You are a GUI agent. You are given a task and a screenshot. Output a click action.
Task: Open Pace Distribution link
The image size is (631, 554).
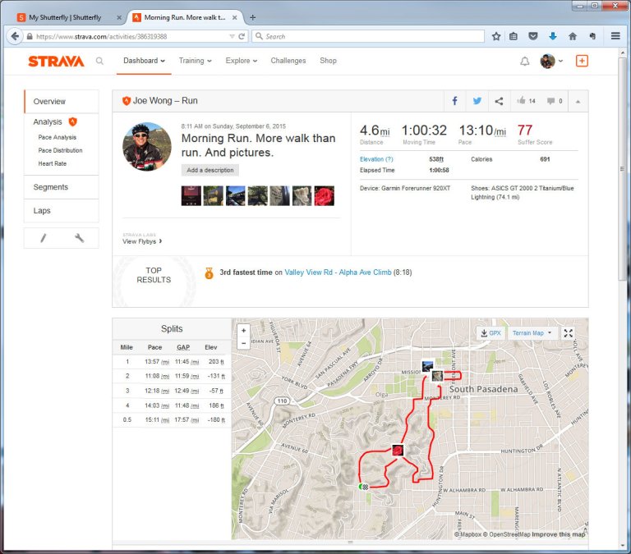click(60, 150)
